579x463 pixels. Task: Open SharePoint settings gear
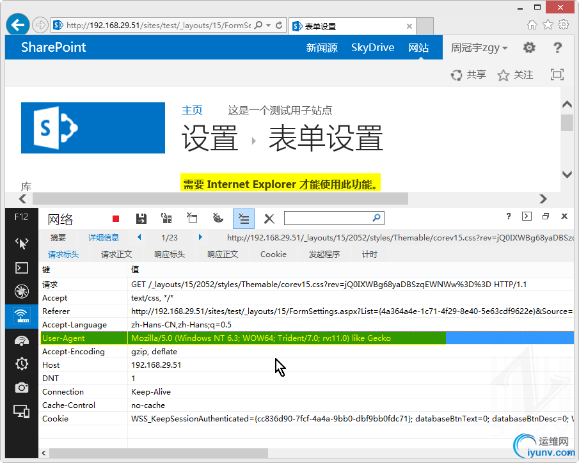click(x=529, y=47)
